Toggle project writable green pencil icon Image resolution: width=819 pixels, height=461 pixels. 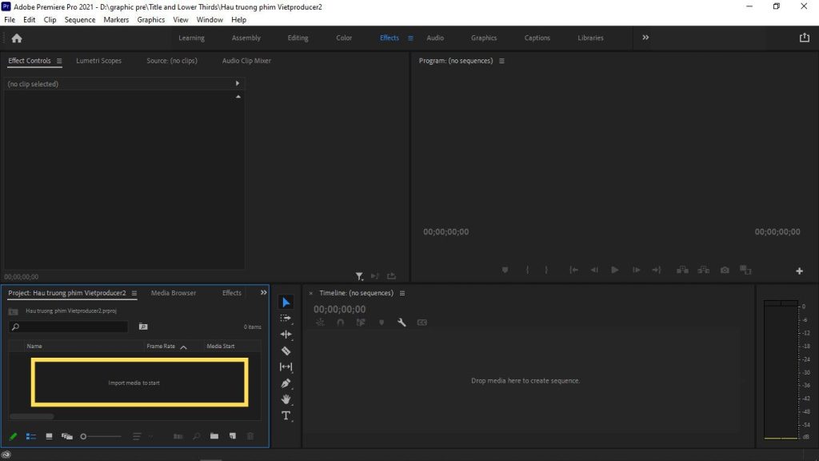click(13, 436)
